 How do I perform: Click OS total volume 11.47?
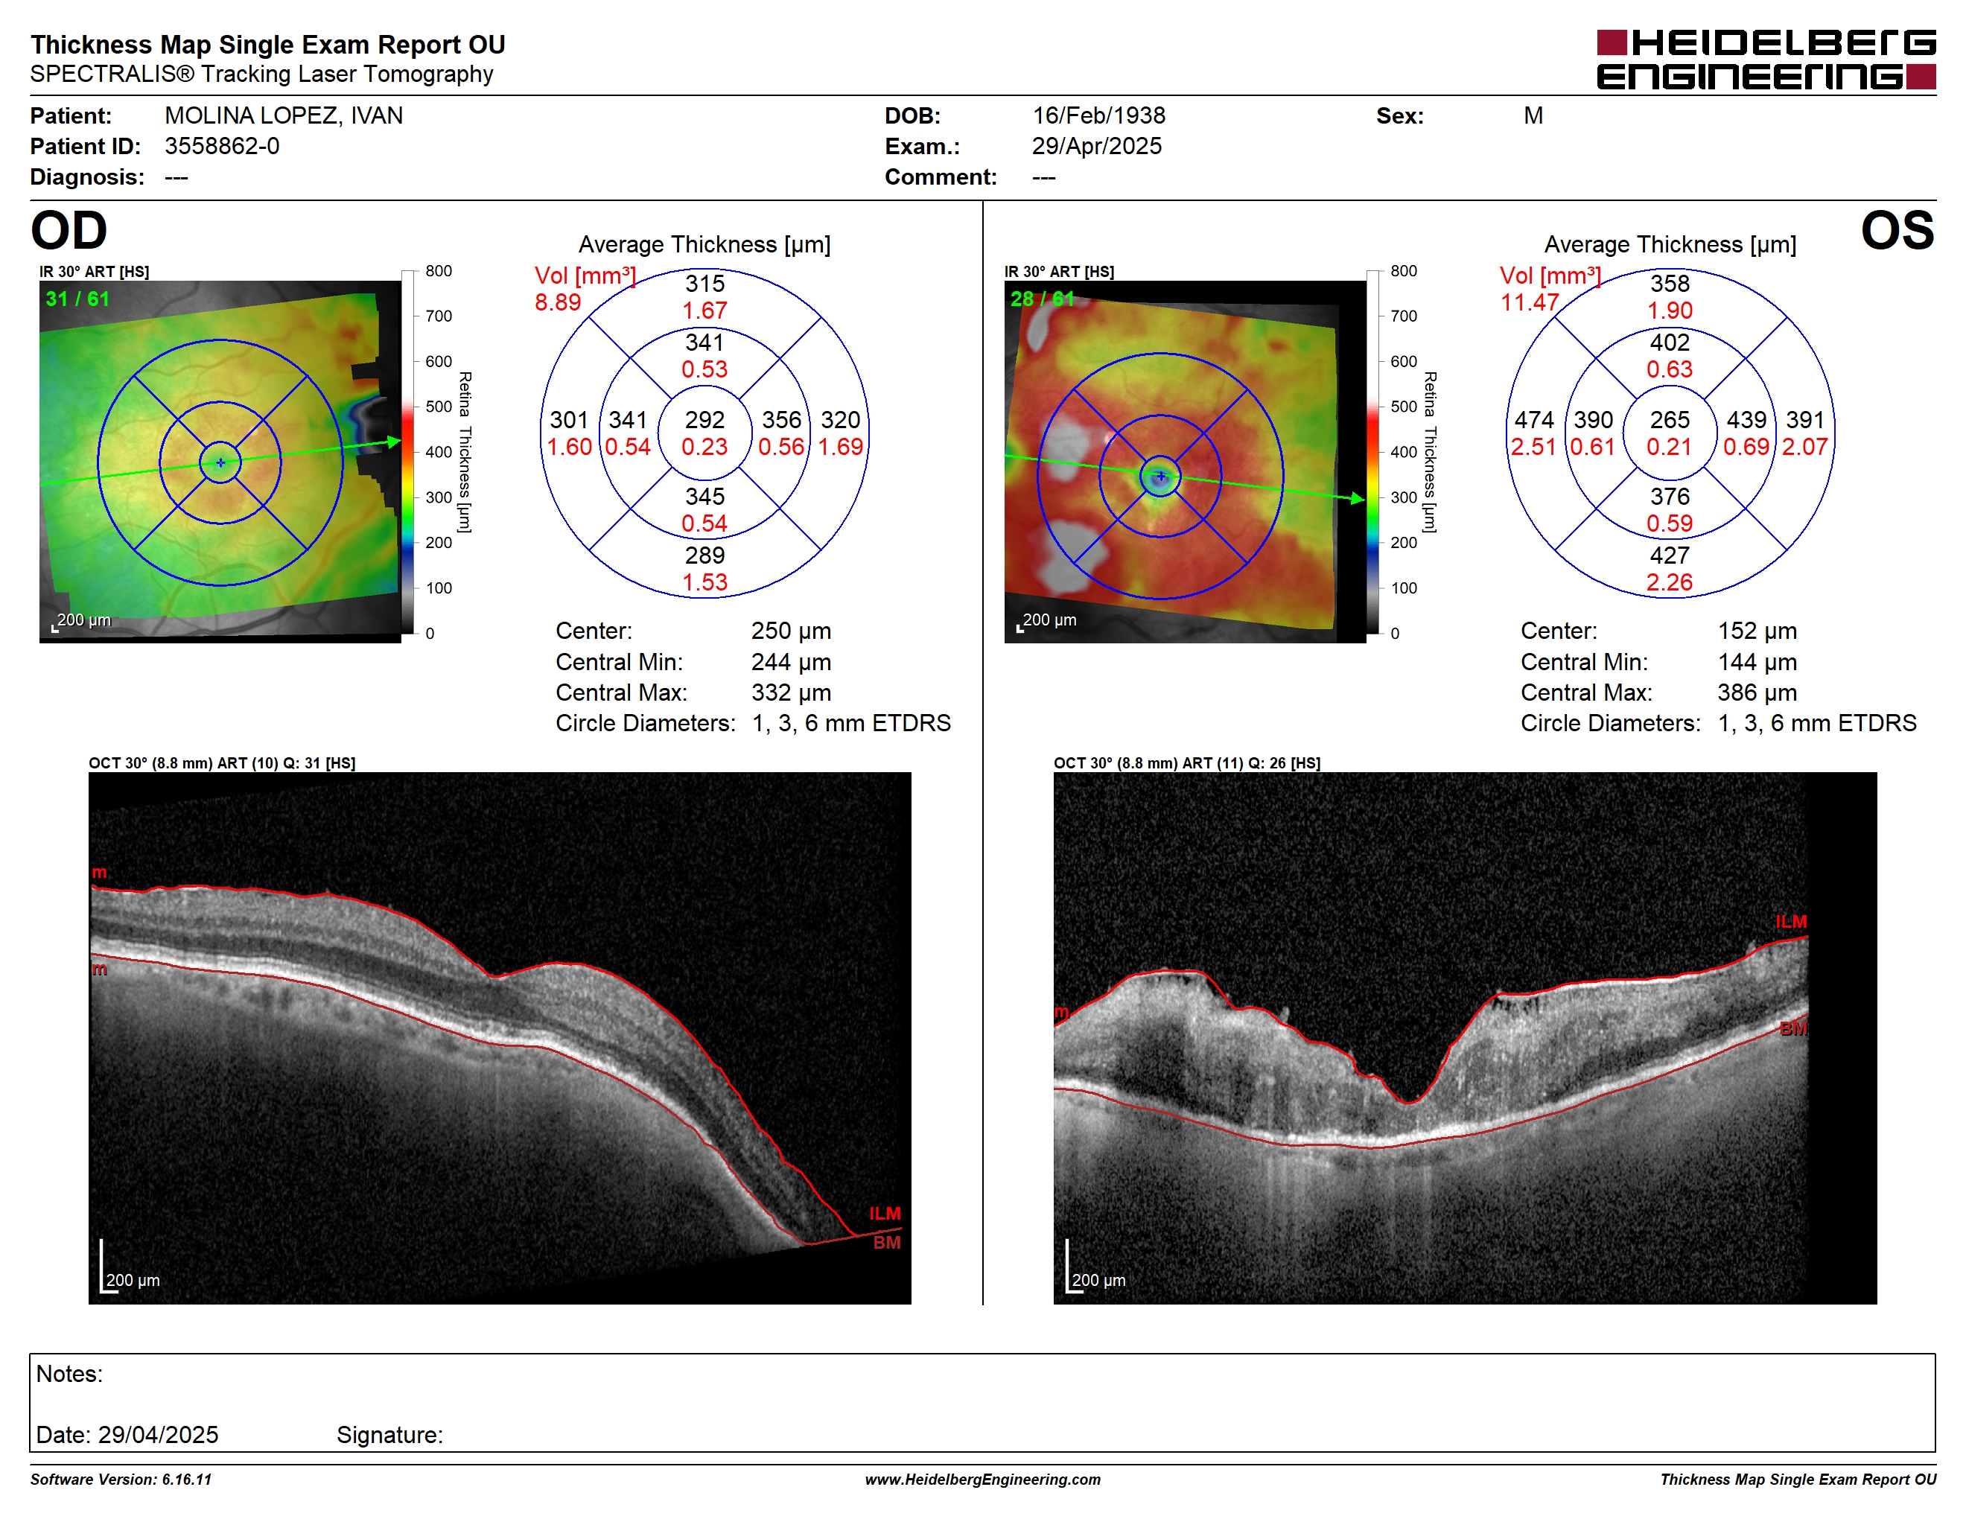(1530, 302)
